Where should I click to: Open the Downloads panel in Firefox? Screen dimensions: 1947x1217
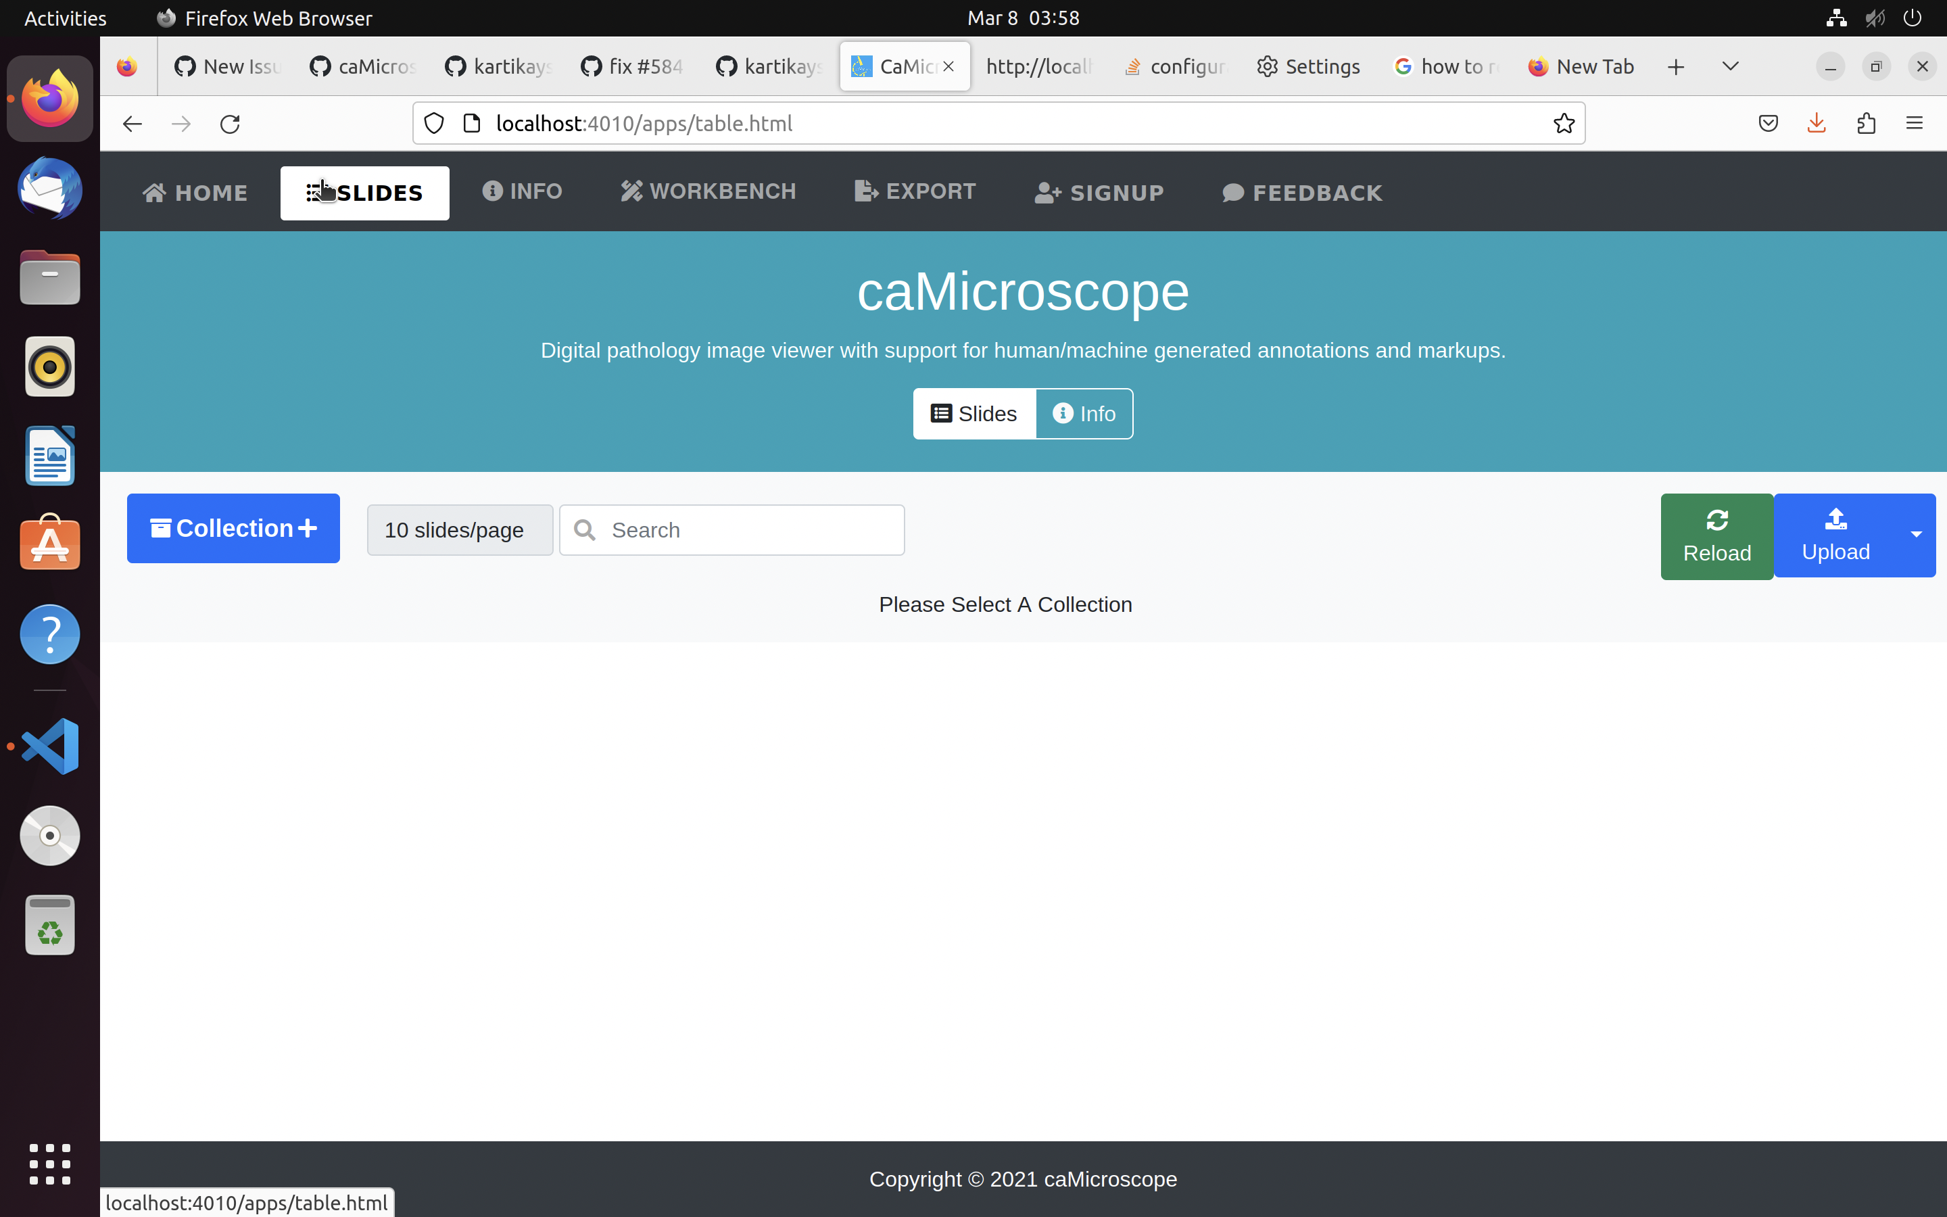tap(1817, 122)
